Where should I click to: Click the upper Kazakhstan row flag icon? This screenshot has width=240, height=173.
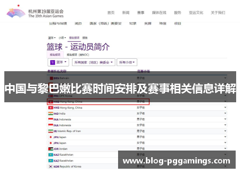click(50, 155)
